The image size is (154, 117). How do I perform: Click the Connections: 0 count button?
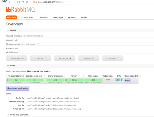coord(17,58)
